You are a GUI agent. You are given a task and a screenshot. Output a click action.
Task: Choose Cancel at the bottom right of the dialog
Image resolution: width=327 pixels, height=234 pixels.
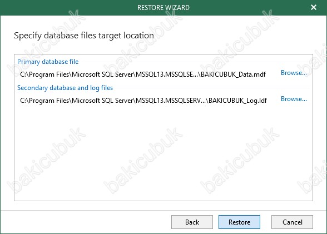(x=292, y=222)
